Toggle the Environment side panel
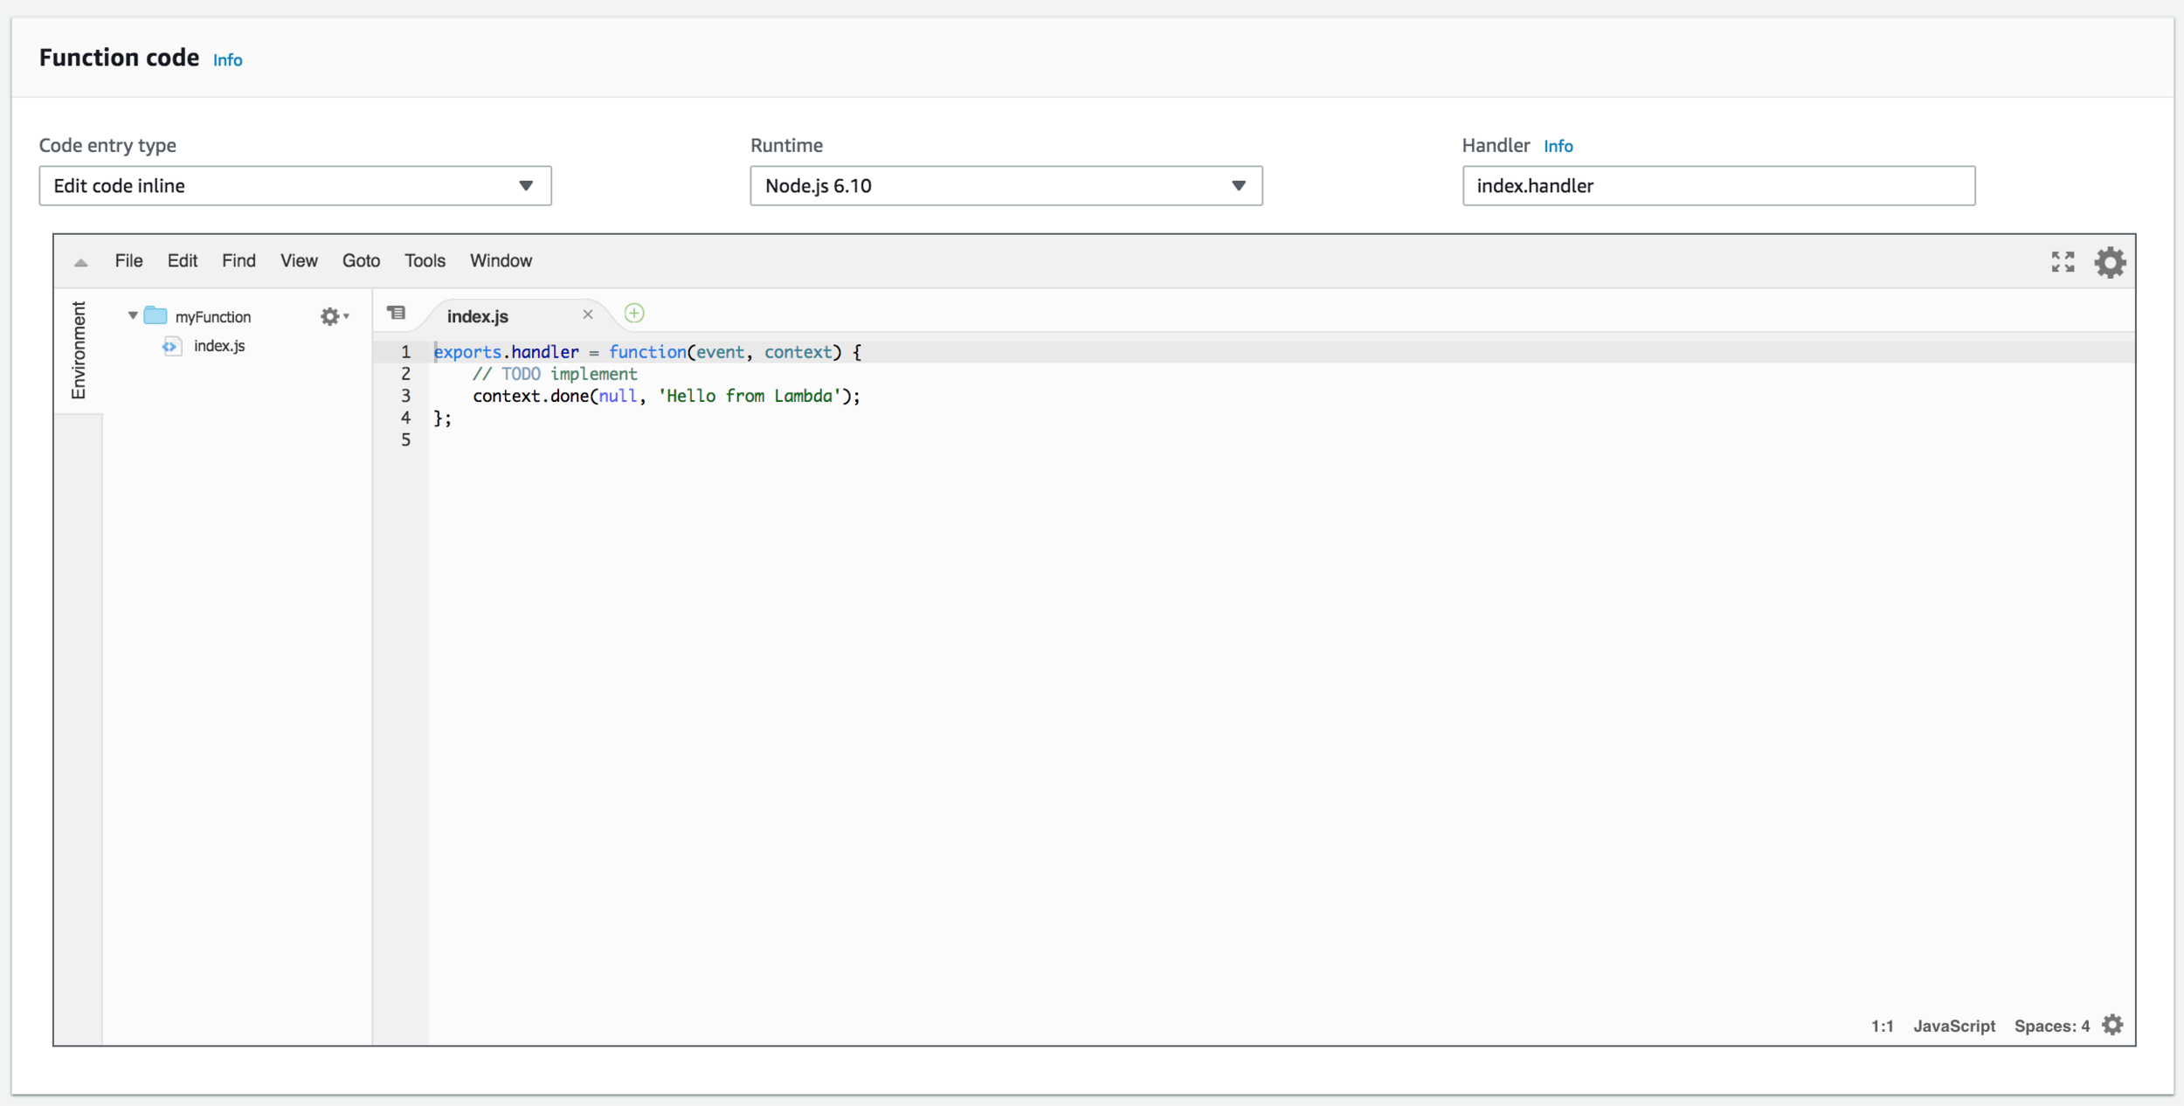Viewport: 2184px width, 1106px height. (x=79, y=349)
